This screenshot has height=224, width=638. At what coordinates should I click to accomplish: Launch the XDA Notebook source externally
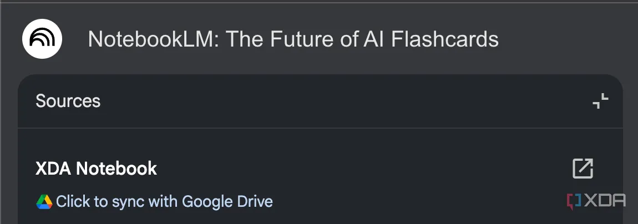pyautogui.click(x=583, y=169)
